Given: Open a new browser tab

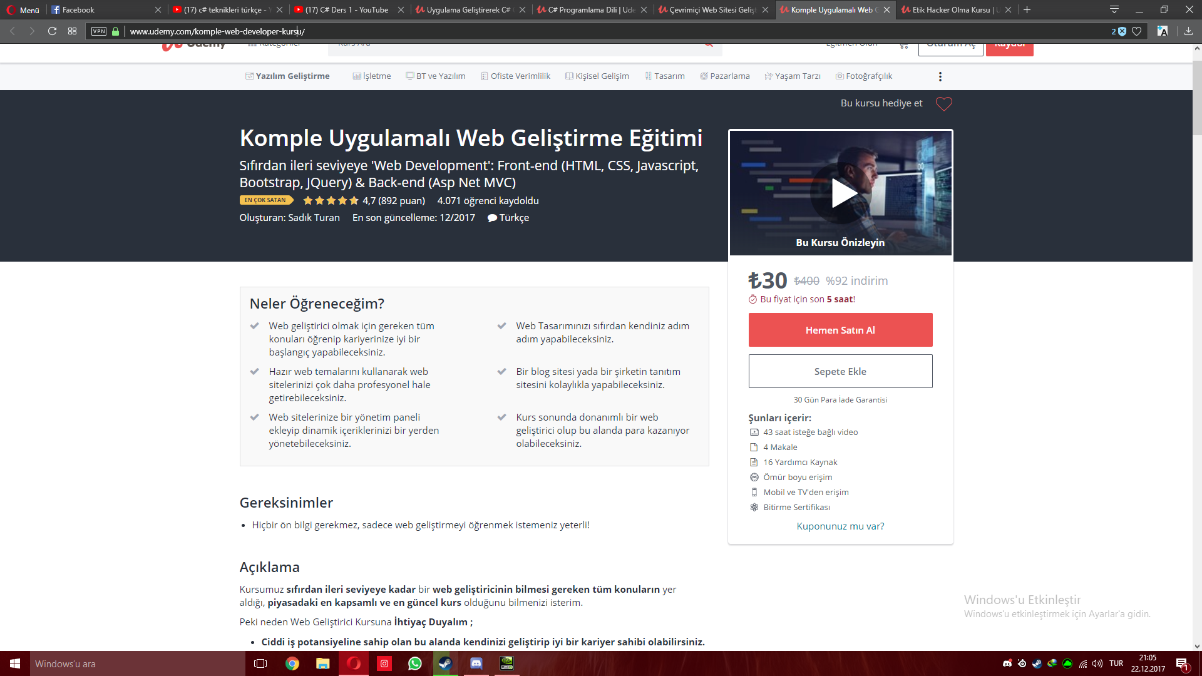Looking at the screenshot, I should click(x=1027, y=10).
